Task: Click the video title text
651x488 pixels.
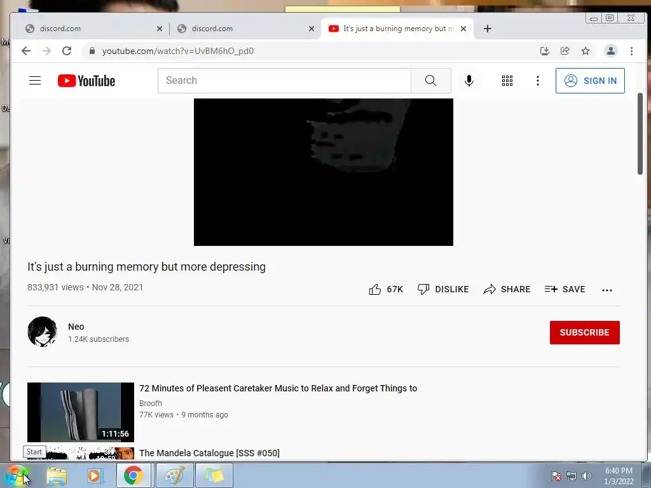Action: pos(146,267)
